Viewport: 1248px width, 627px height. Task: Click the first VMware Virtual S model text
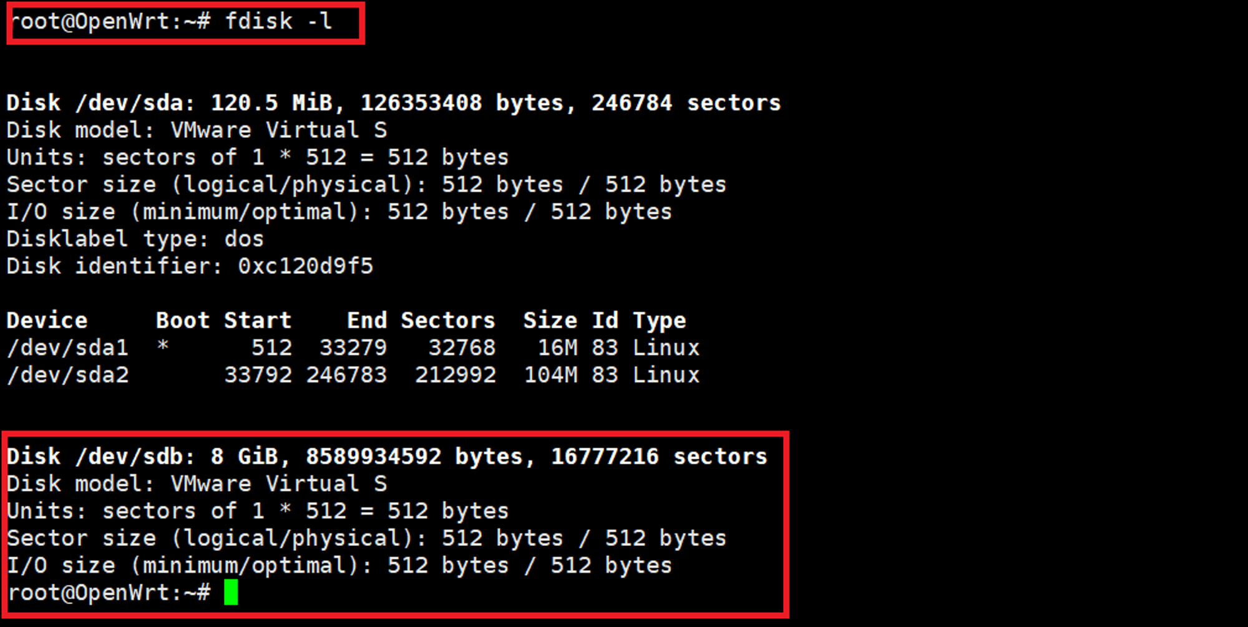[278, 130]
